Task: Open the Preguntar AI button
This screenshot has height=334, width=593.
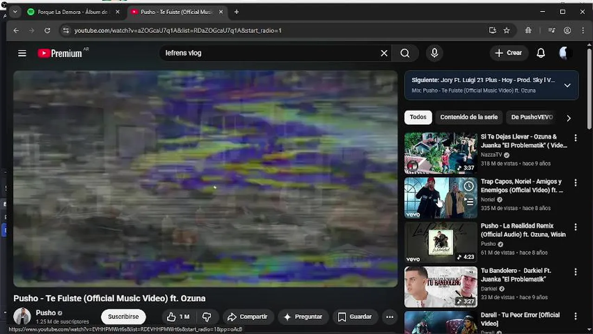Action: (x=303, y=317)
